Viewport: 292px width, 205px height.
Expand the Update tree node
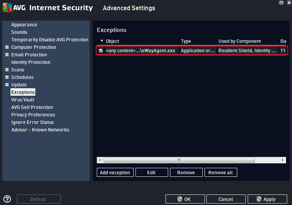7,84
